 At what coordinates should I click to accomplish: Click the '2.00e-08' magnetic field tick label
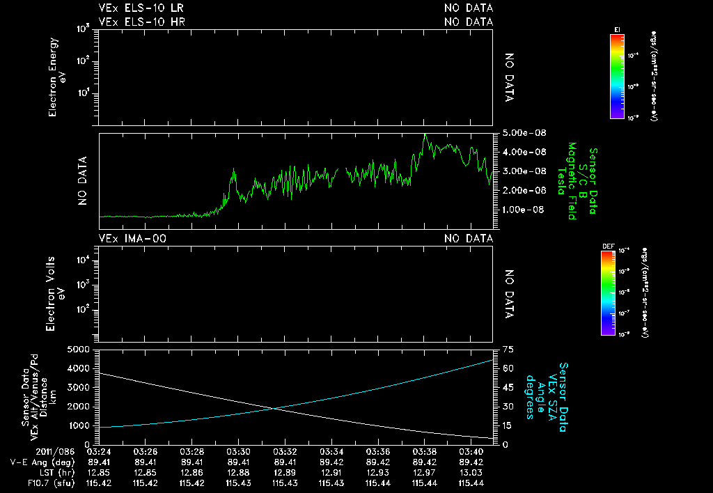coord(524,190)
